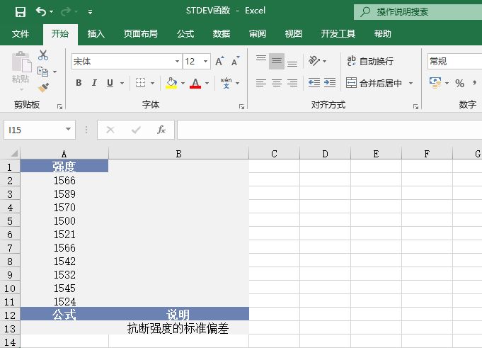
Task: Toggle Italic formatting
Action: click(94, 83)
